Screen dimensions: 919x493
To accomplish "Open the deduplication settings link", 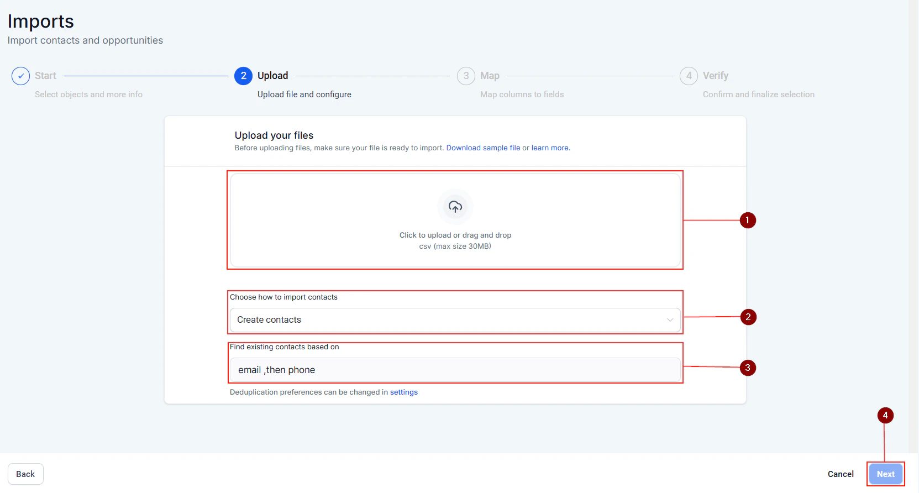I will click(x=404, y=392).
